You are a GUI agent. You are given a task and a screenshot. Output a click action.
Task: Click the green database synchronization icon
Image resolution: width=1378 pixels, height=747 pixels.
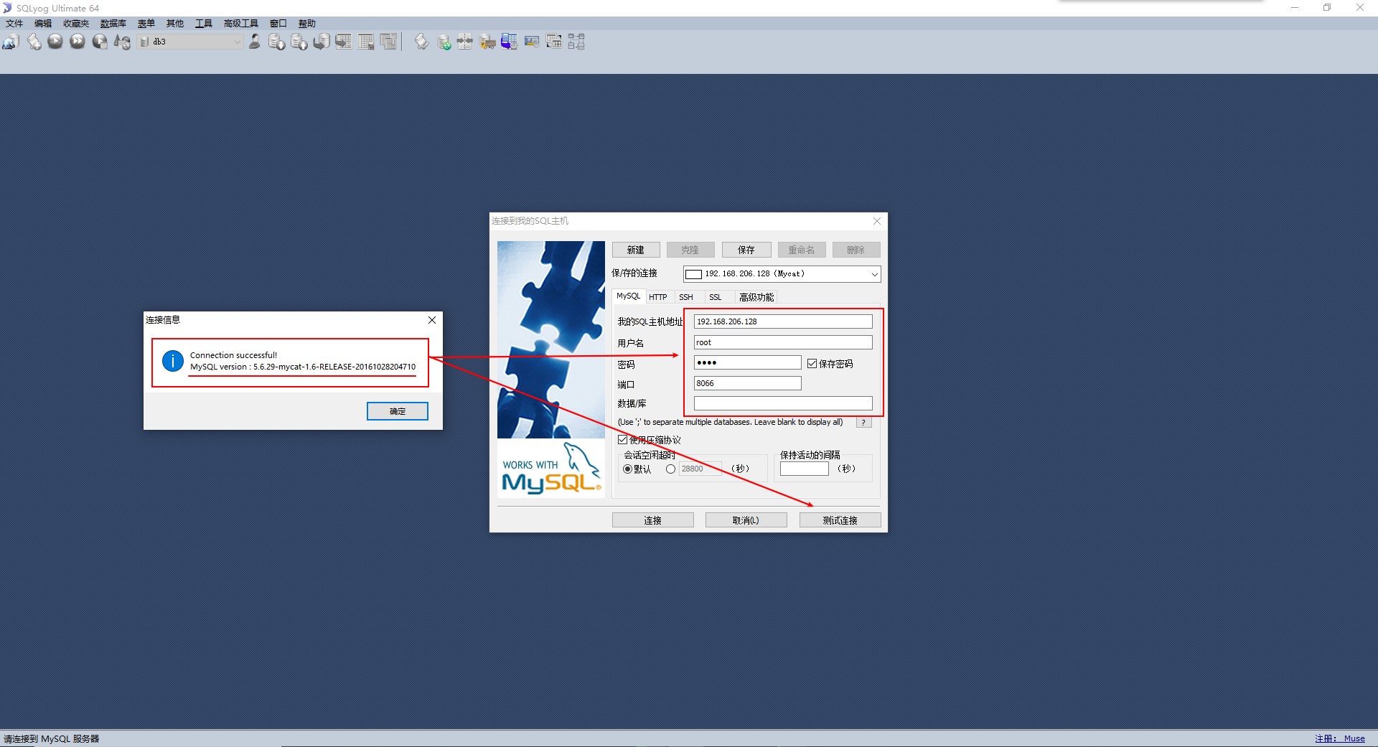[444, 42]
